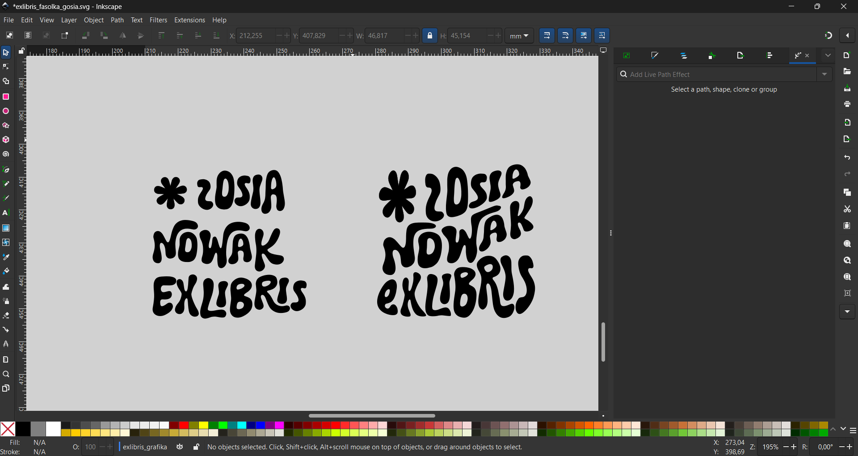Select the Tweak tool
Screen dimensions: 858x456
point(6,287)
